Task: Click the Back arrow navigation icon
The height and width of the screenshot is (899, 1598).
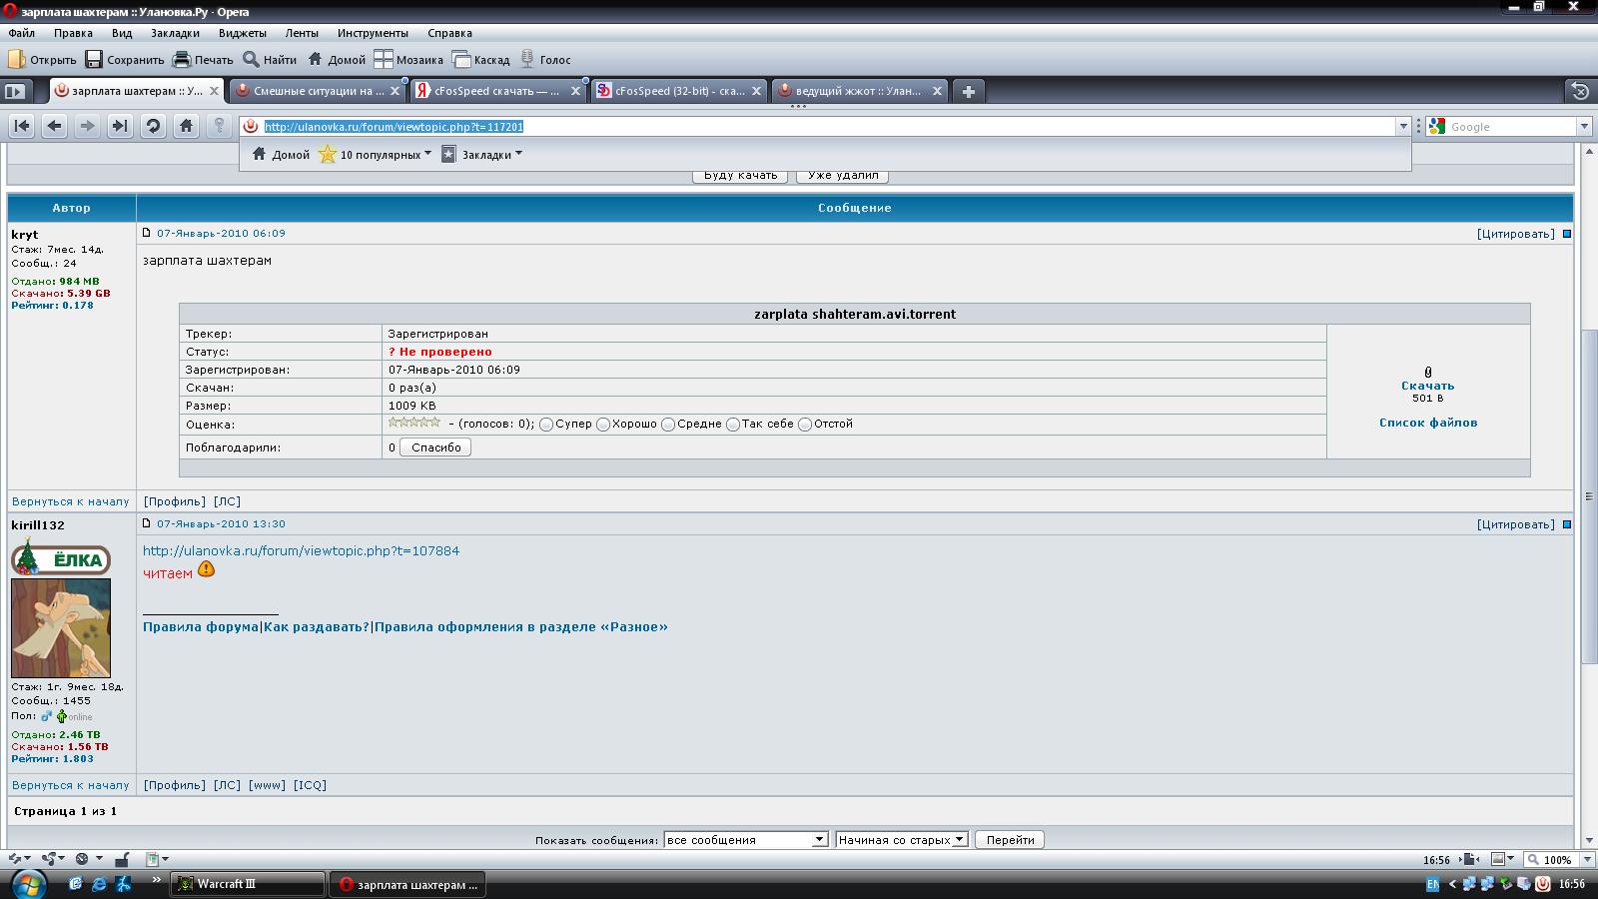Action: (x=55, y=126)
